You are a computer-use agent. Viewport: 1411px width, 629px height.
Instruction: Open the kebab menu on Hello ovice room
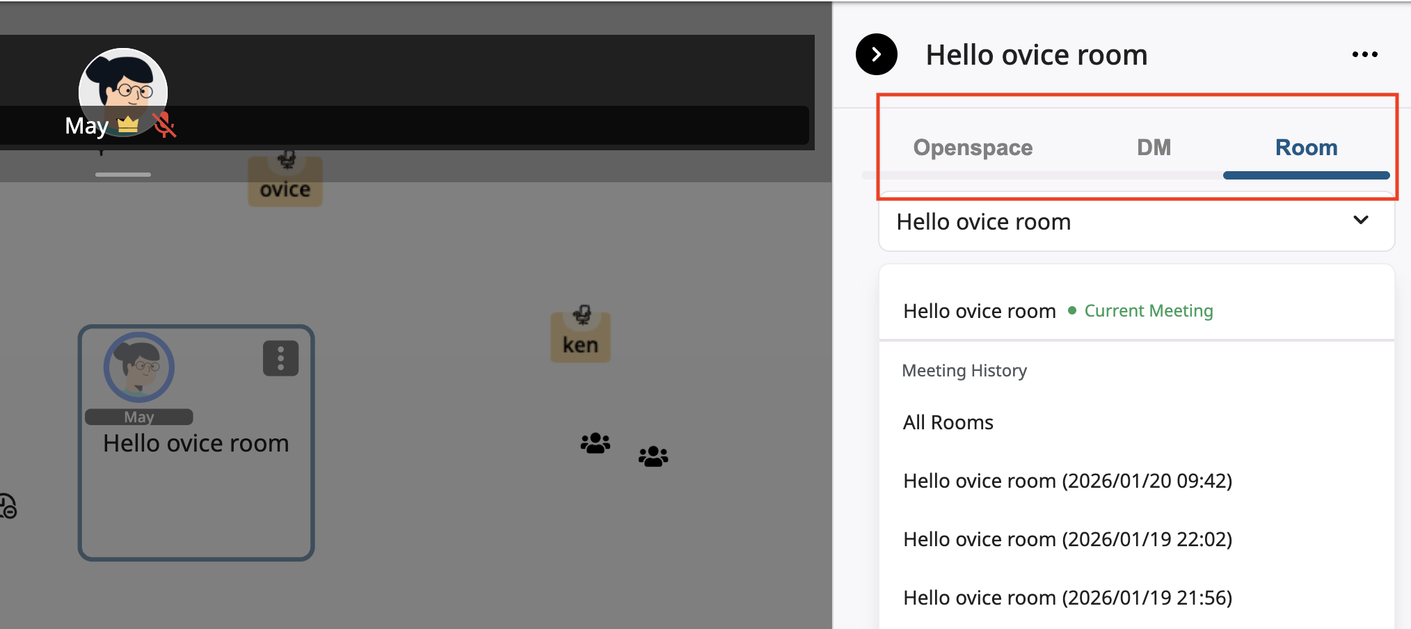(280, 358)
